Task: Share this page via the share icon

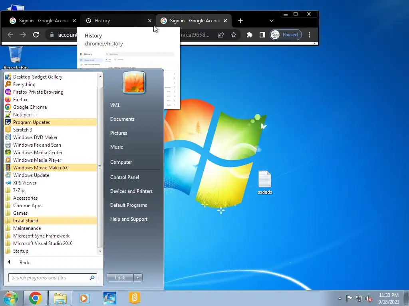Action: [221, 35]
